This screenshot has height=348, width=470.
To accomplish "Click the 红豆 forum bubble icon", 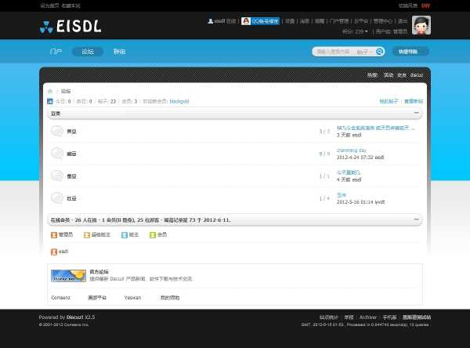I will pyautogui.click(x=56, y=198).
